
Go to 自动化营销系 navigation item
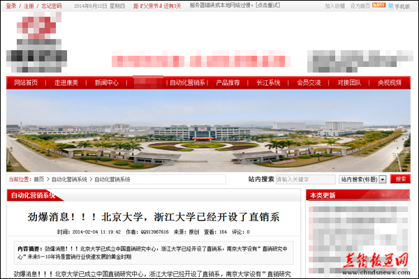click(x=187, y=83)
